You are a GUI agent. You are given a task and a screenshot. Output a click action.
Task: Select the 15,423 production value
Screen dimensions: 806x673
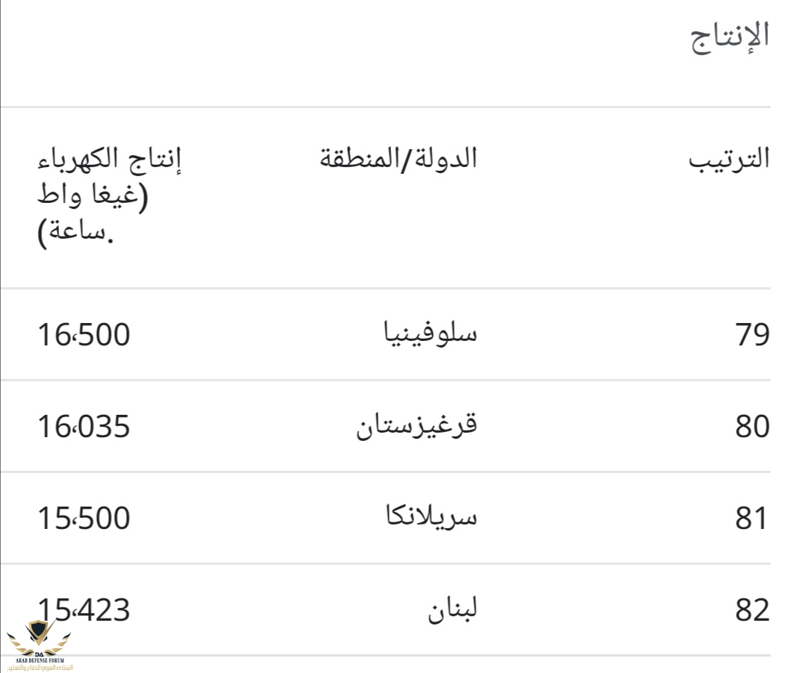click(x=84, y=610)
